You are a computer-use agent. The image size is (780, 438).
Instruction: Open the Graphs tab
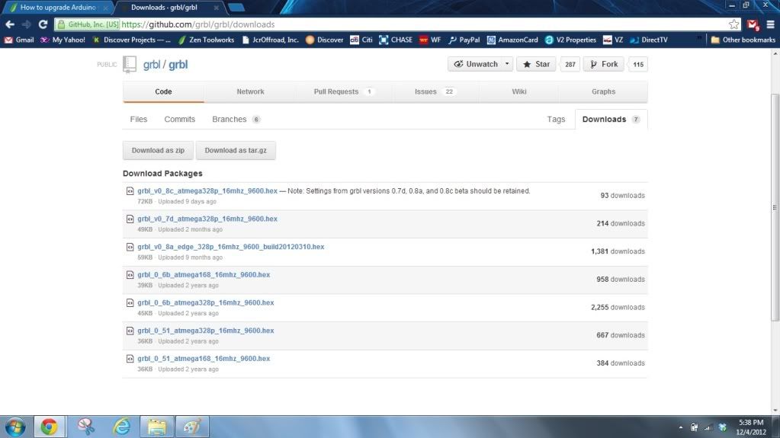tap(603, 91)
